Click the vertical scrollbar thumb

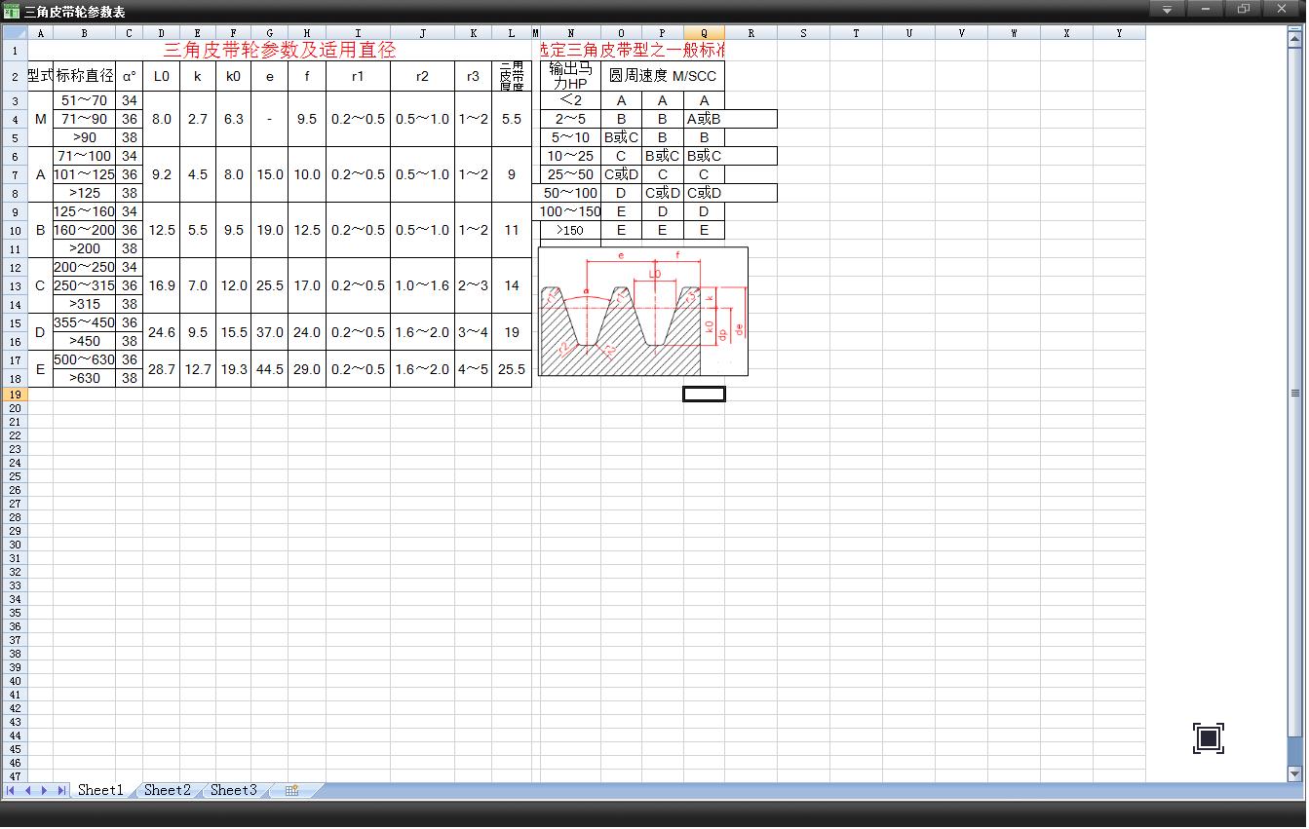(1295, 393)
